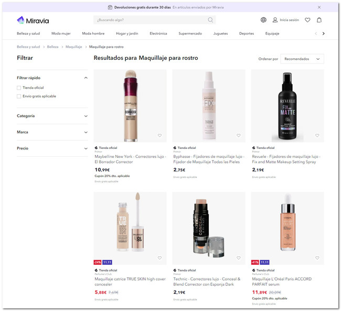The image size is (341, 311).
Task: Open Catrice TRUE SKIN concealer title
Action: pyautogui.click(x=130, y=282)
